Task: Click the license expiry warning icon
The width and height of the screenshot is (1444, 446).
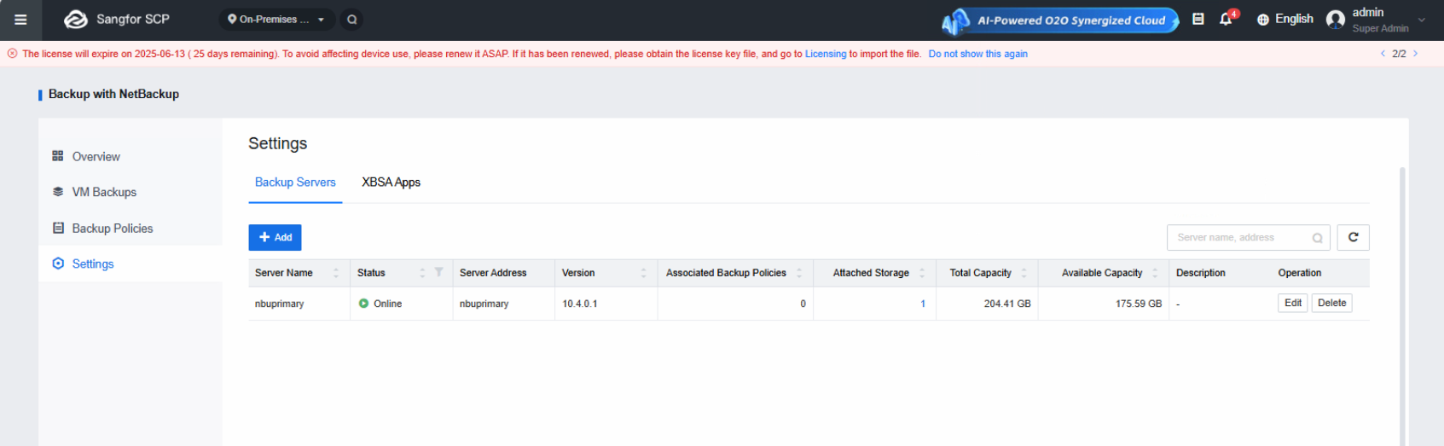Action: 12,54
